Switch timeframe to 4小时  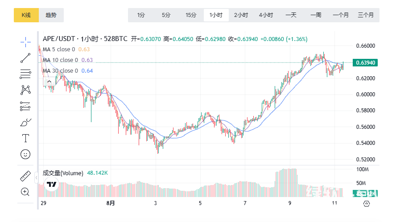pyautogui.click(x=266, y=15)
